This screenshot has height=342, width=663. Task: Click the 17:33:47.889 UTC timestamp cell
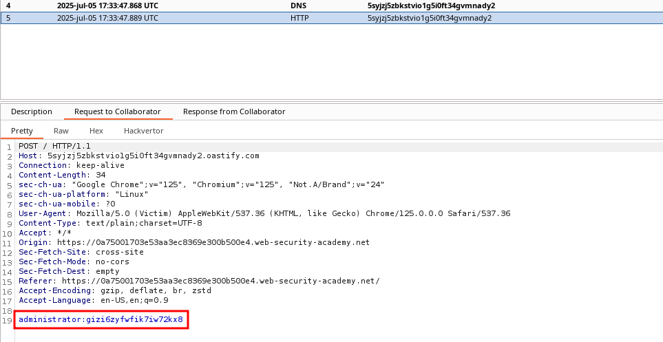point(107,18)
